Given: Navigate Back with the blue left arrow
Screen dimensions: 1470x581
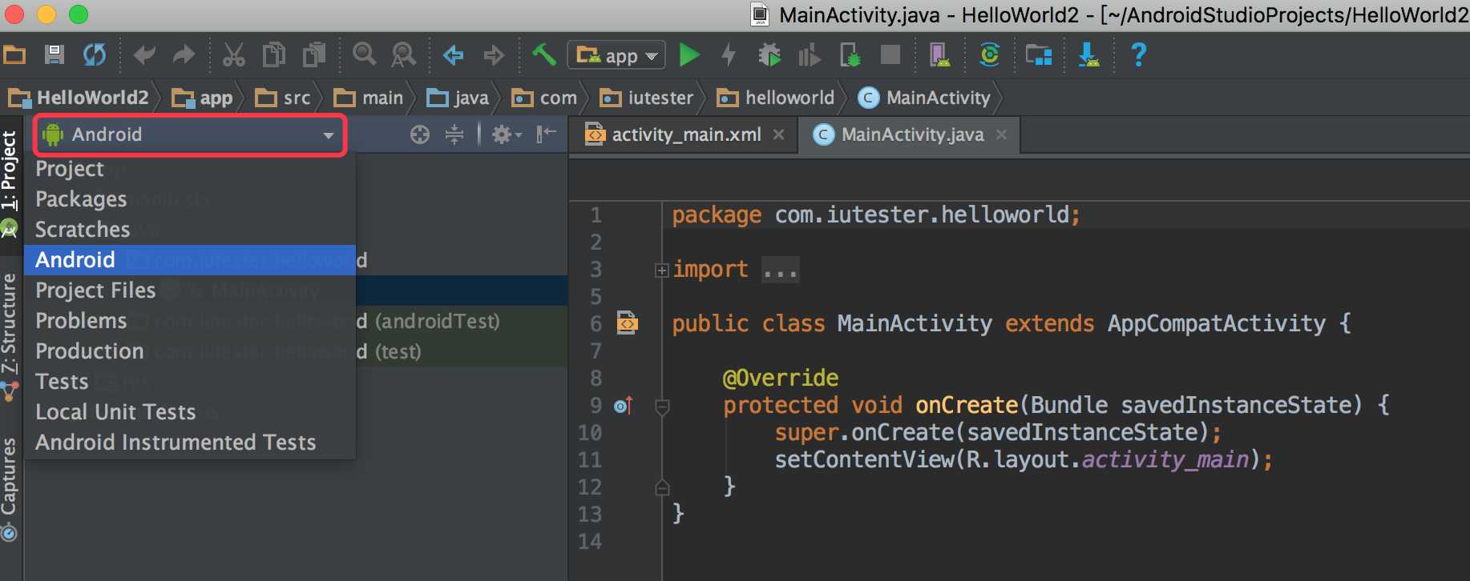Looking at the screenshot, I should [x=454, y=55].
